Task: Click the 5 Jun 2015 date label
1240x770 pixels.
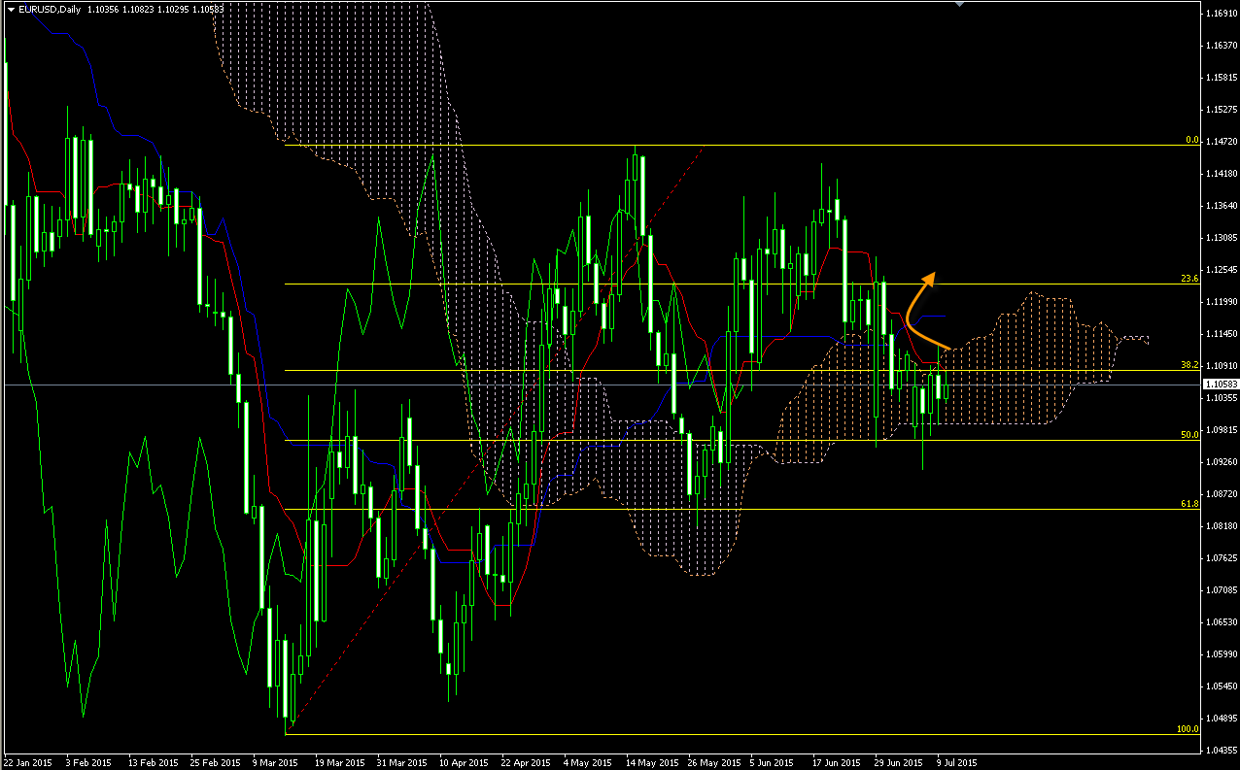Action: (770, 763)
